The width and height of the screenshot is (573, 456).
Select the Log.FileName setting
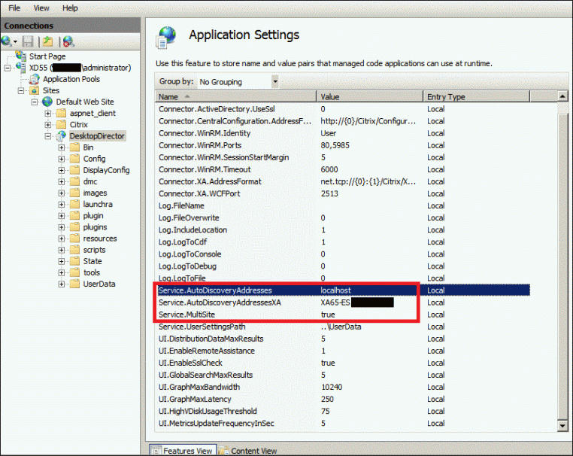click(343, 205)
